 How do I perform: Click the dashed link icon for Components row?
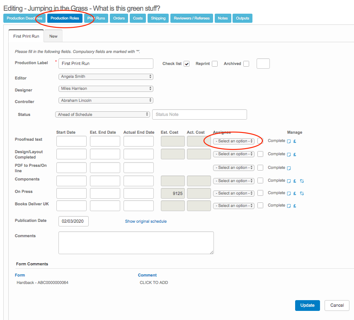click(x=302, y=181)
